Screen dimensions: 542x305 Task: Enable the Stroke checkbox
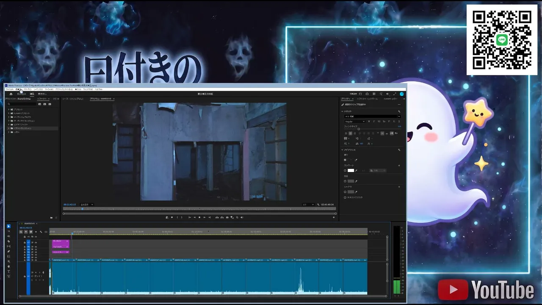click(x=345, y=170)
